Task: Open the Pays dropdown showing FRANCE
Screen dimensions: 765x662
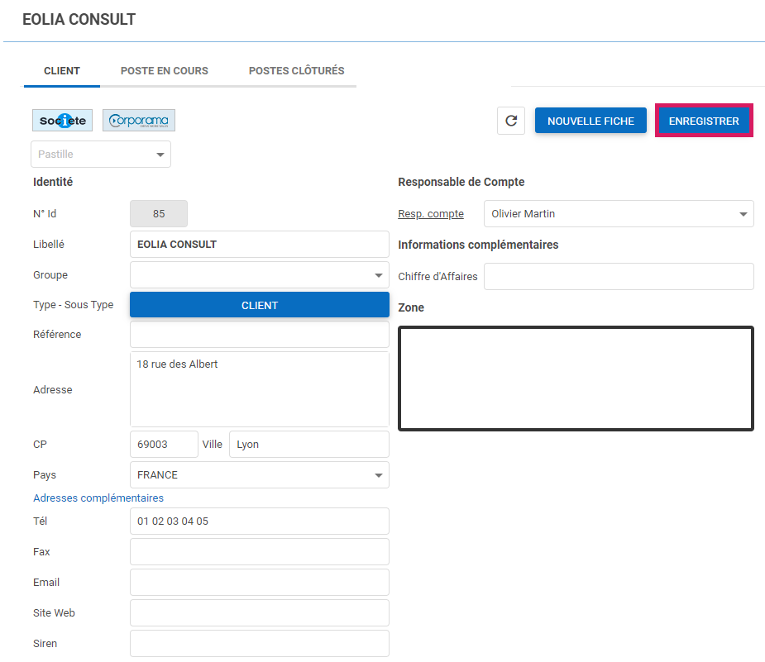Action: point(259,475)
